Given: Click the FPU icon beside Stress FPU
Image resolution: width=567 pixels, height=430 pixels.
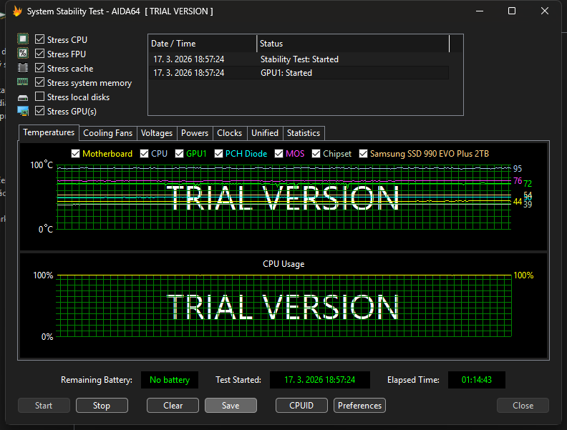Looking at the screenshot, I should point(23,54).
